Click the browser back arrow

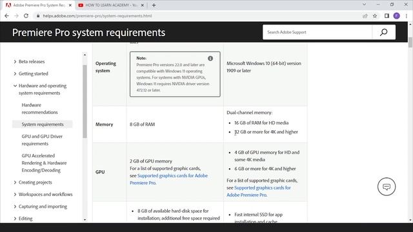point(7,15)
